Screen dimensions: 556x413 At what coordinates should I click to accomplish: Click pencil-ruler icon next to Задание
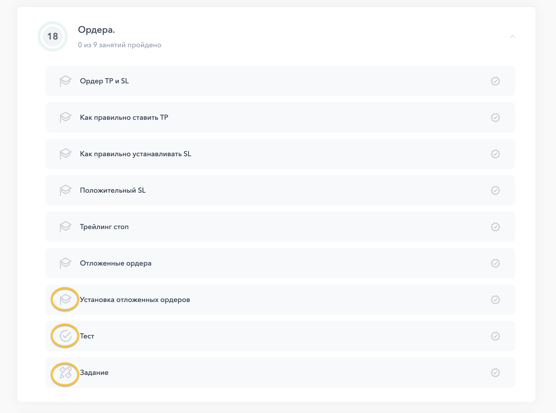pos(65,373)
